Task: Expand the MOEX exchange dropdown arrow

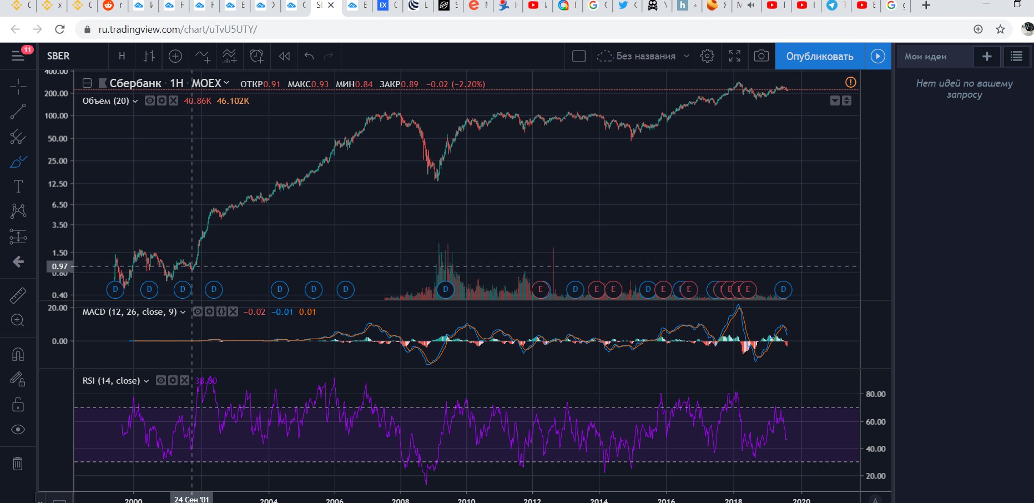Action: (x=226, y=83)
